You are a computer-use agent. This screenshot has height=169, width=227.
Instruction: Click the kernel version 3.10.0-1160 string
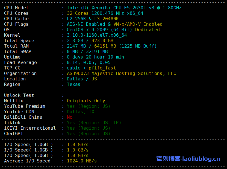click(x=97, y=35)
